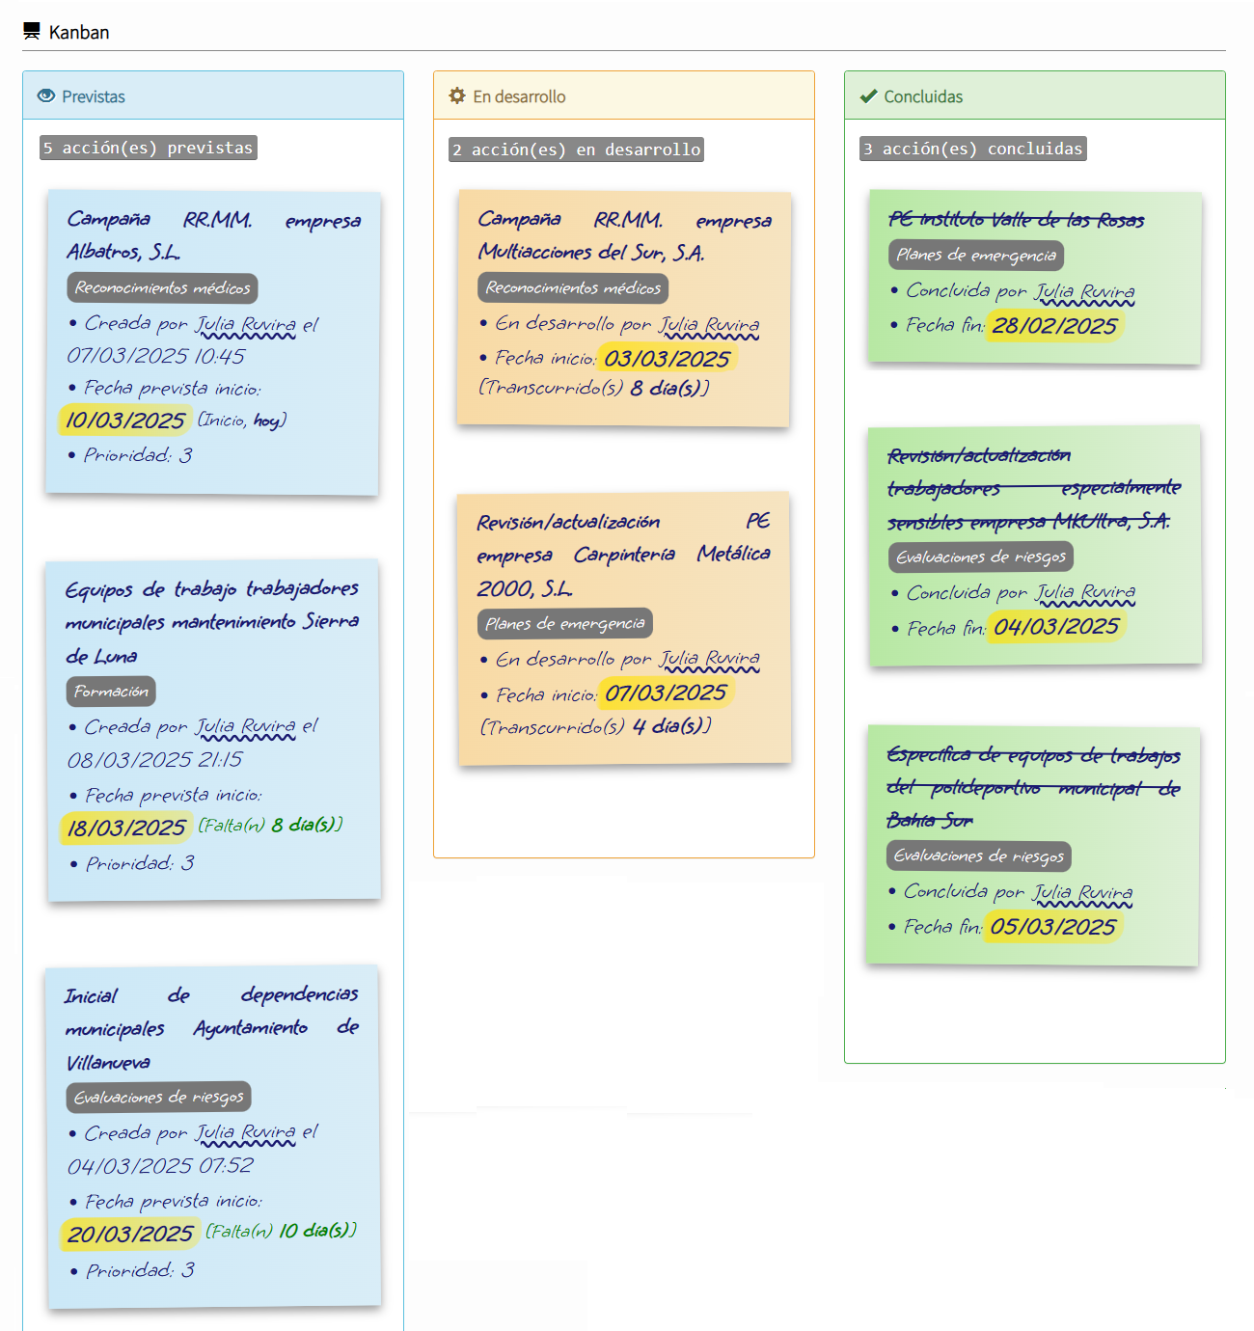Select Planes de emergencia tag on Carpintería Metálica card
The image size is (1254, 1331).
point(565,624)
